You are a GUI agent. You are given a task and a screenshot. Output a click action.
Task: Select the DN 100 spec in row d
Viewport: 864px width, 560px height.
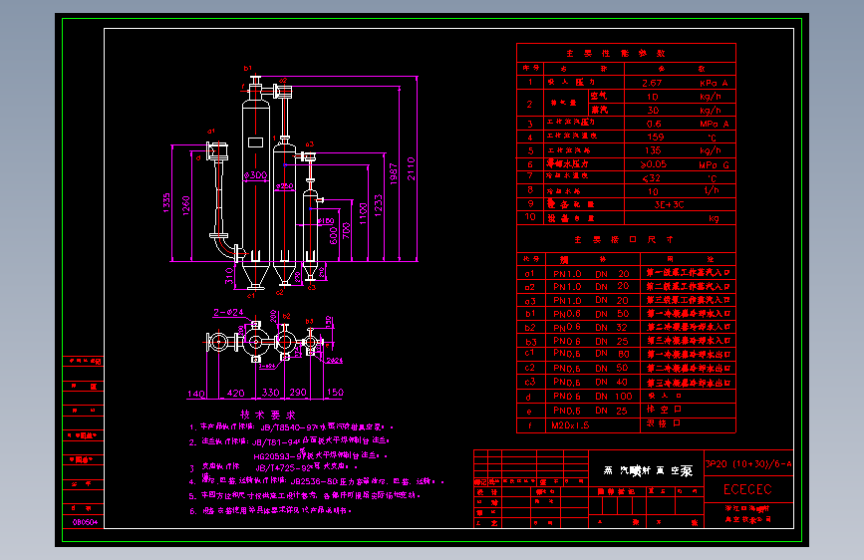[x=614, y=397]
